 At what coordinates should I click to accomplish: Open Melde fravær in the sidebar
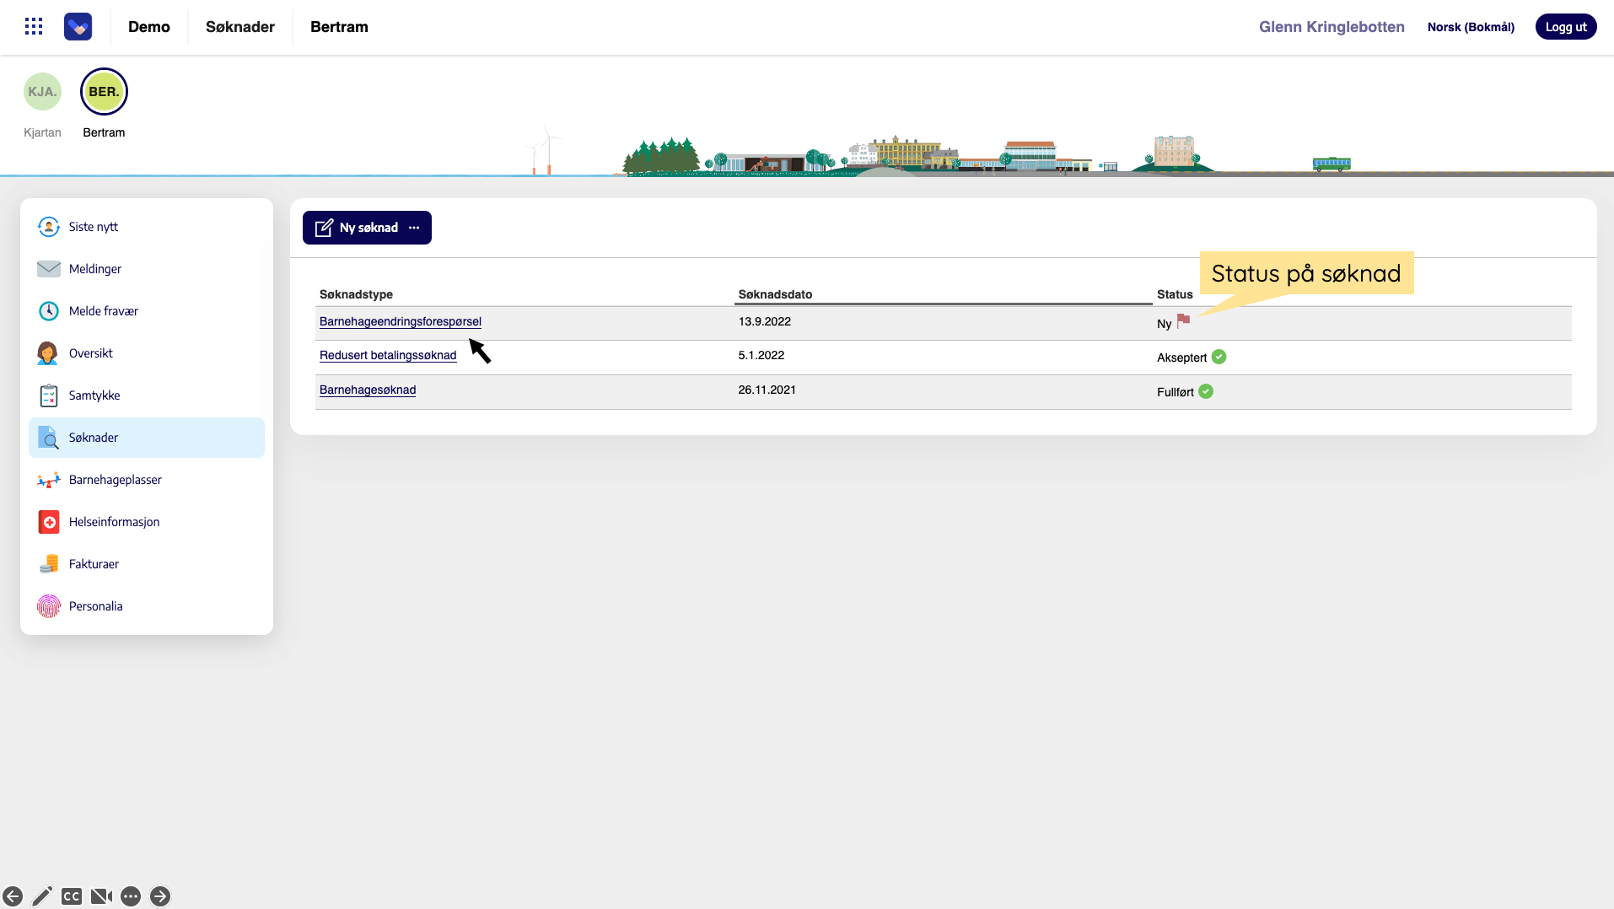[x=103, y=311]
